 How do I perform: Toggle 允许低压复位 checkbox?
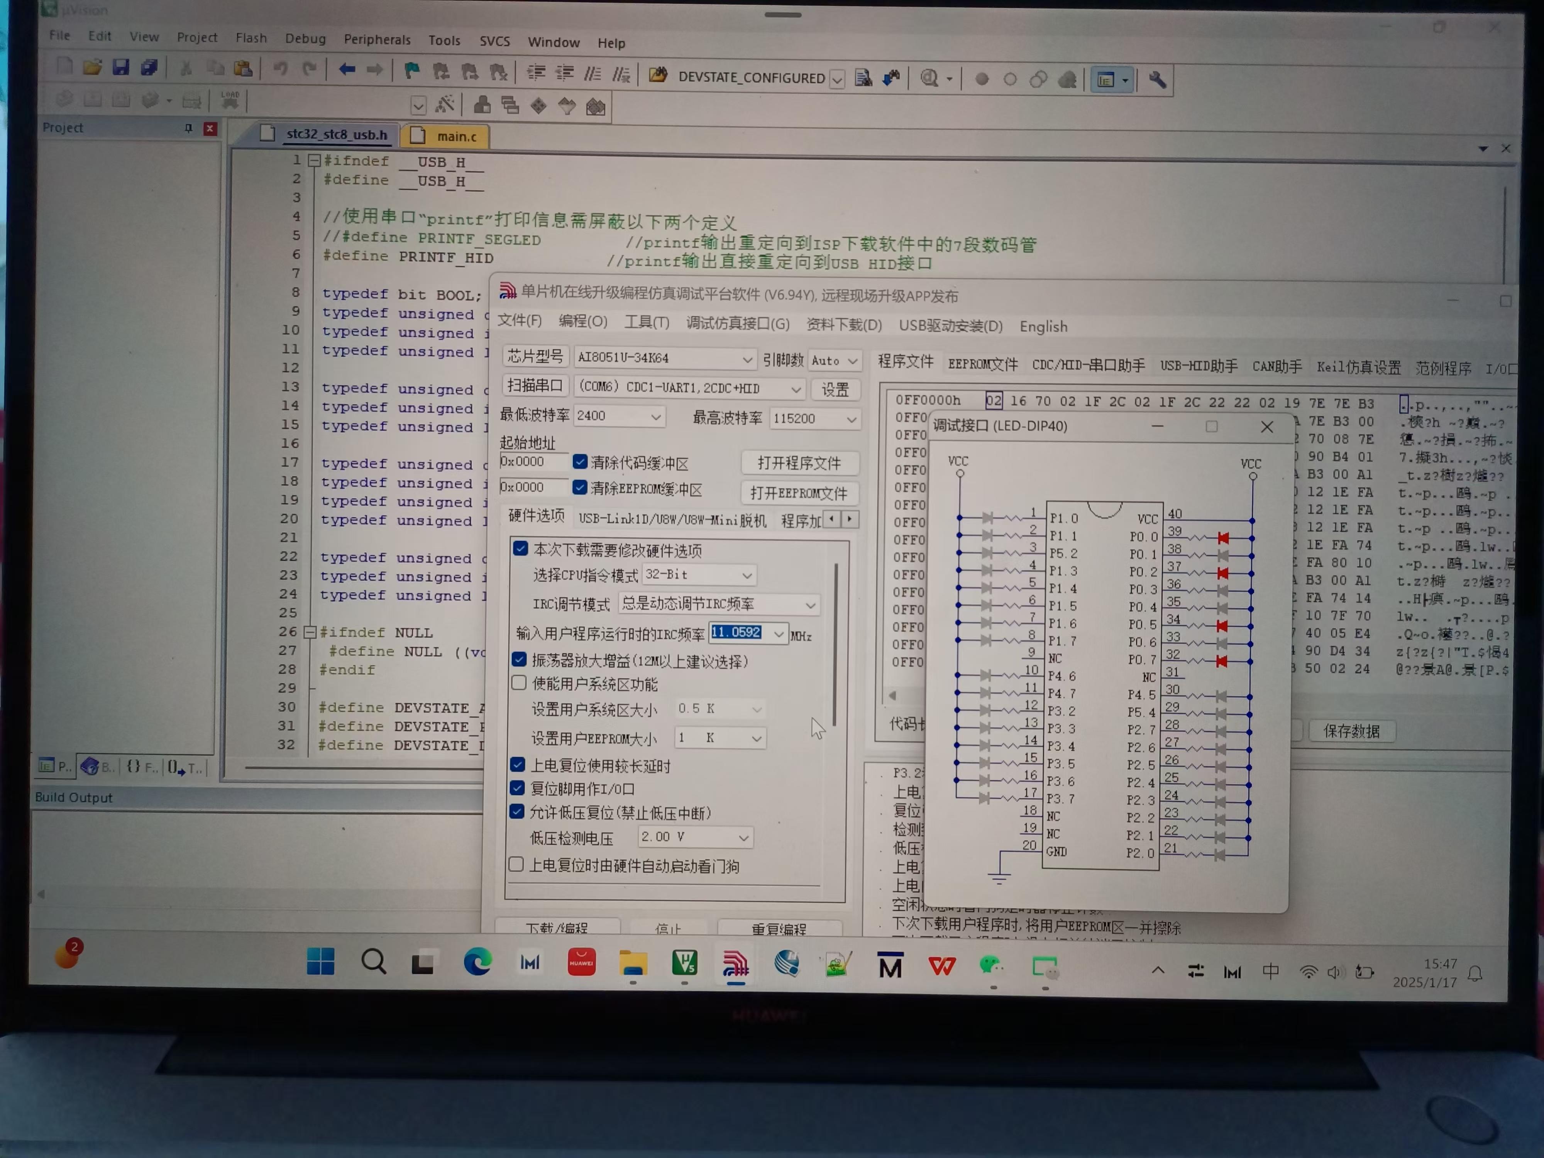coord(516,812)
